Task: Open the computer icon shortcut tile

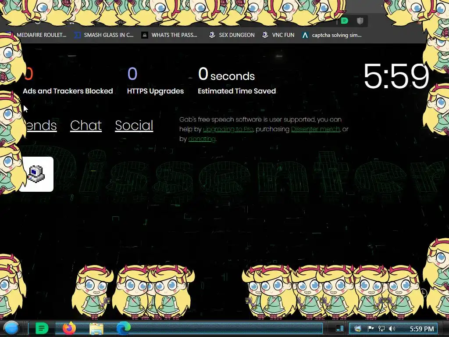Action: pyautogui.click(x=36, y=174)
